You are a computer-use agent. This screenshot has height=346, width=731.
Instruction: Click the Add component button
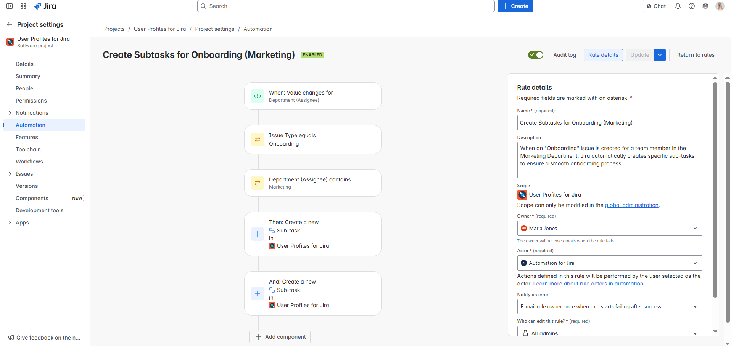point(280,337)
